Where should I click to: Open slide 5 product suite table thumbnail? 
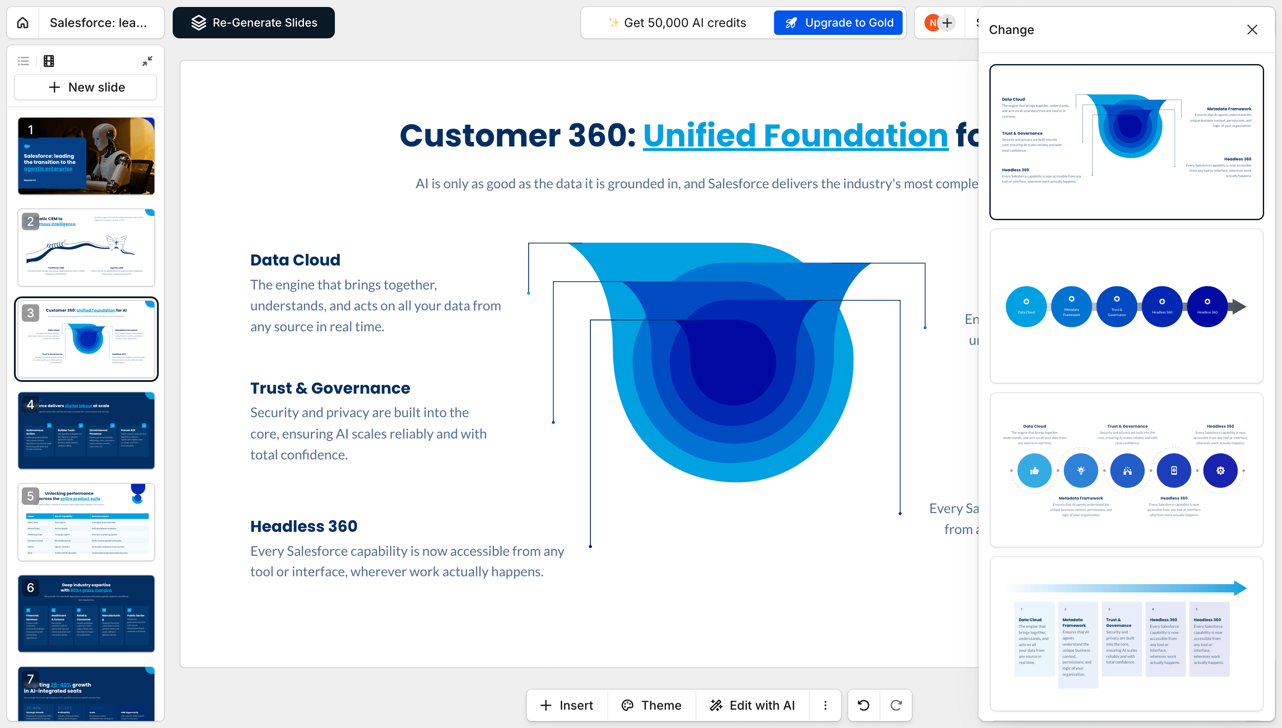pos(86,522)
